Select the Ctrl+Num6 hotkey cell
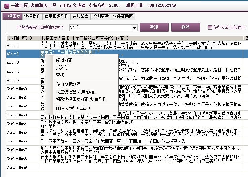The width and height of the screenshot is (248, 177). (23, 141)
